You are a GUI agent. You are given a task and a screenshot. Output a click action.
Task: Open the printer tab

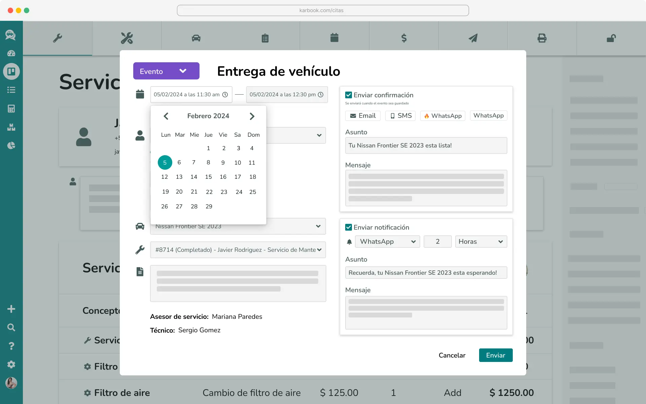[x=542, y=38]
